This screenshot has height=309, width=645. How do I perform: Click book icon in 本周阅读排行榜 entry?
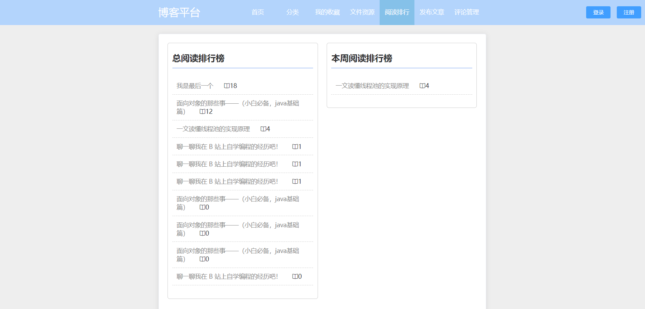[x=422, y=86]
